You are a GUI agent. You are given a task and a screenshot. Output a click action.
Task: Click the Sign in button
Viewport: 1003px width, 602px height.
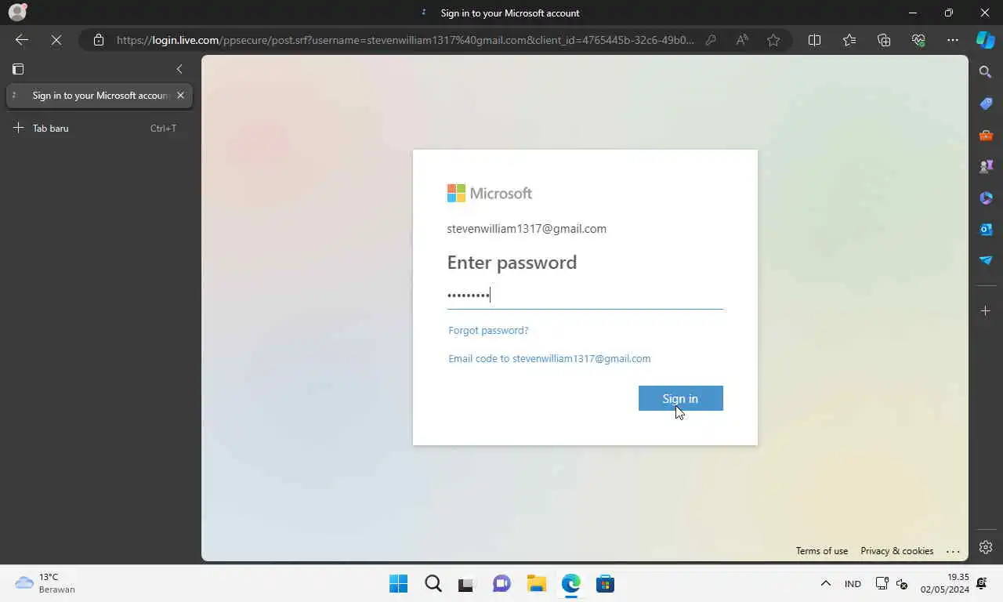(680, 398)
